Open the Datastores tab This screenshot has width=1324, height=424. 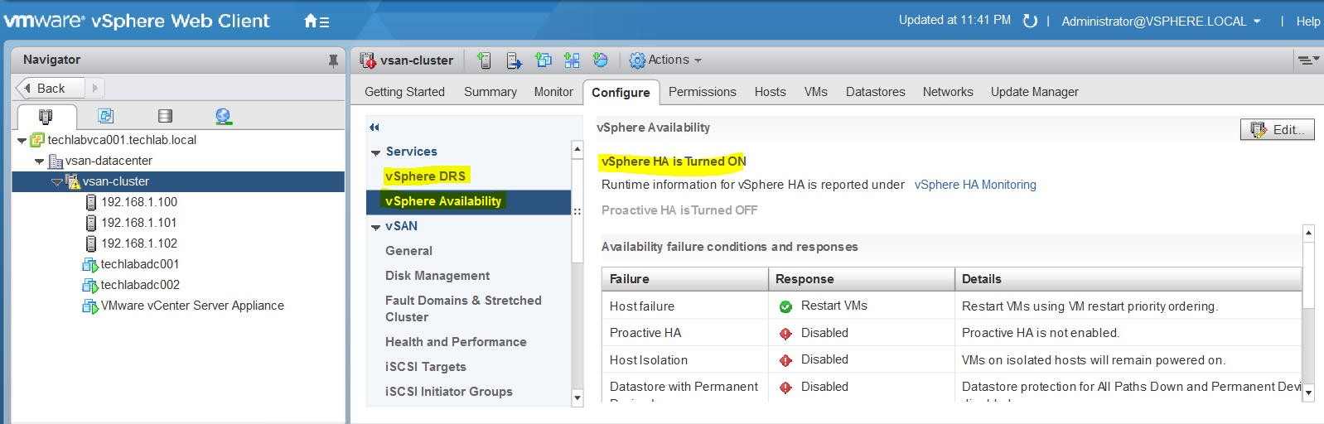coord(875,92)
